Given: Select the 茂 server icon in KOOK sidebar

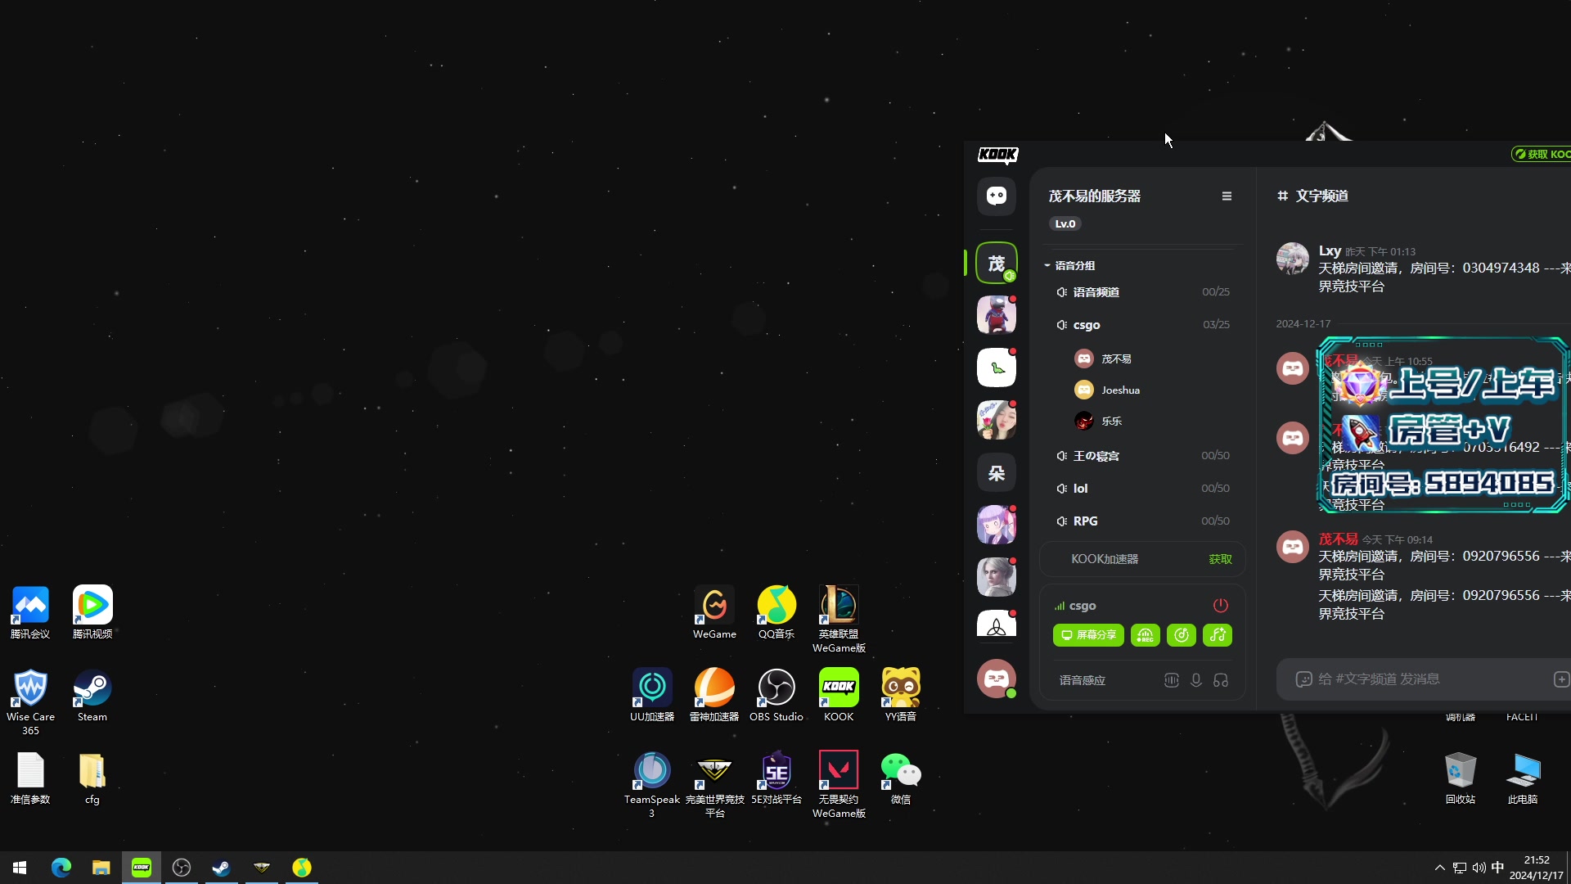Looking at the screenshot, I should point(996,264).
